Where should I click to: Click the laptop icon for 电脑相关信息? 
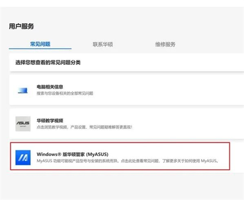point(23,90)
